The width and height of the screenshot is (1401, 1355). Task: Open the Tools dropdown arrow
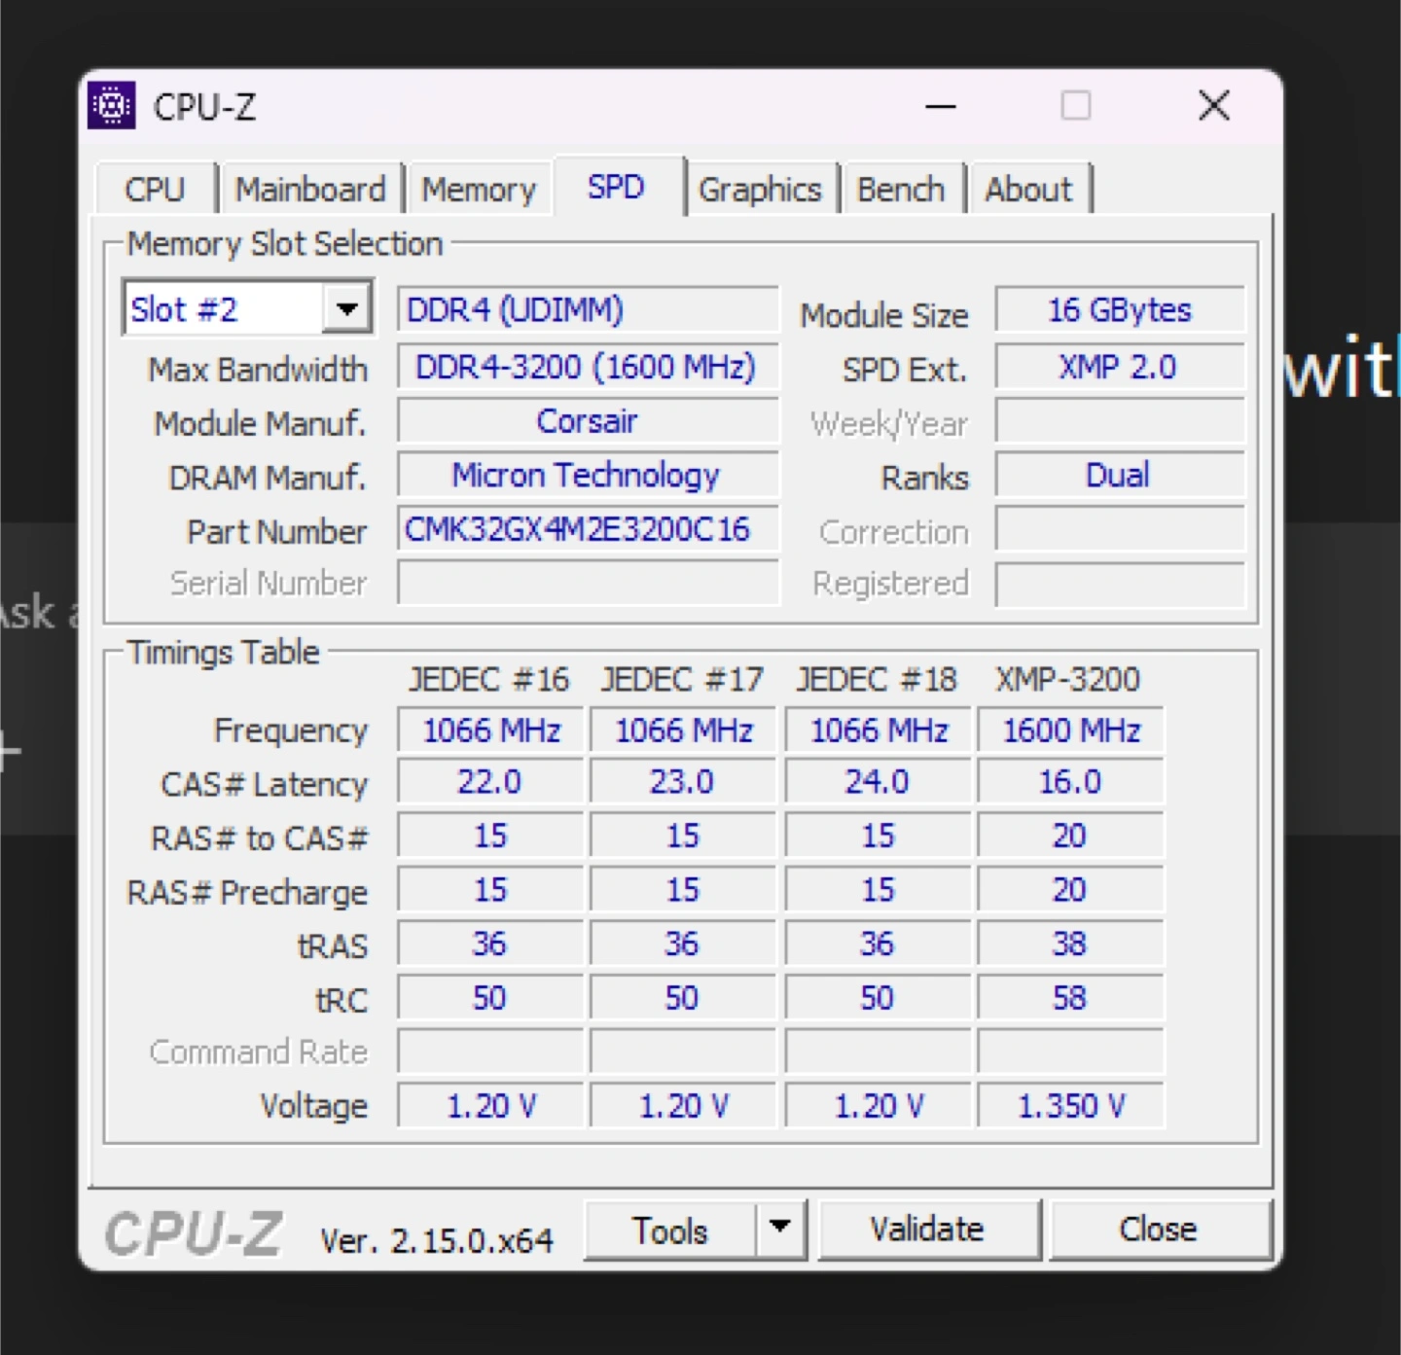[x=780, y=1230]
